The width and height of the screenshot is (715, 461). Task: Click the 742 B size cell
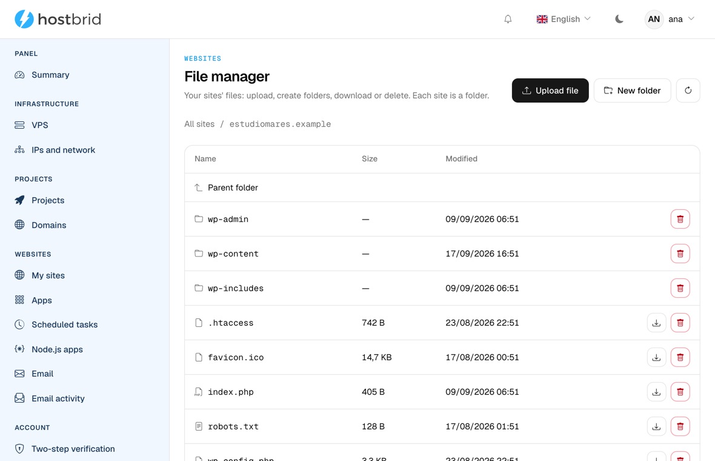373,323
